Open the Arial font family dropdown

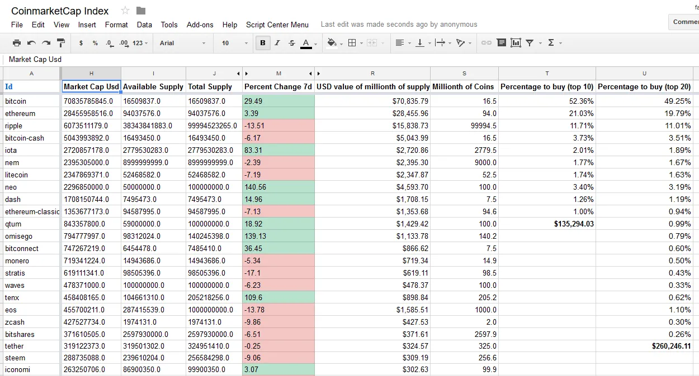[x=182, y=43]
